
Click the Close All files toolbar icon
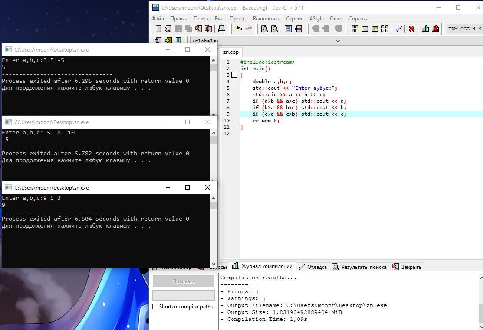point(208,29)
